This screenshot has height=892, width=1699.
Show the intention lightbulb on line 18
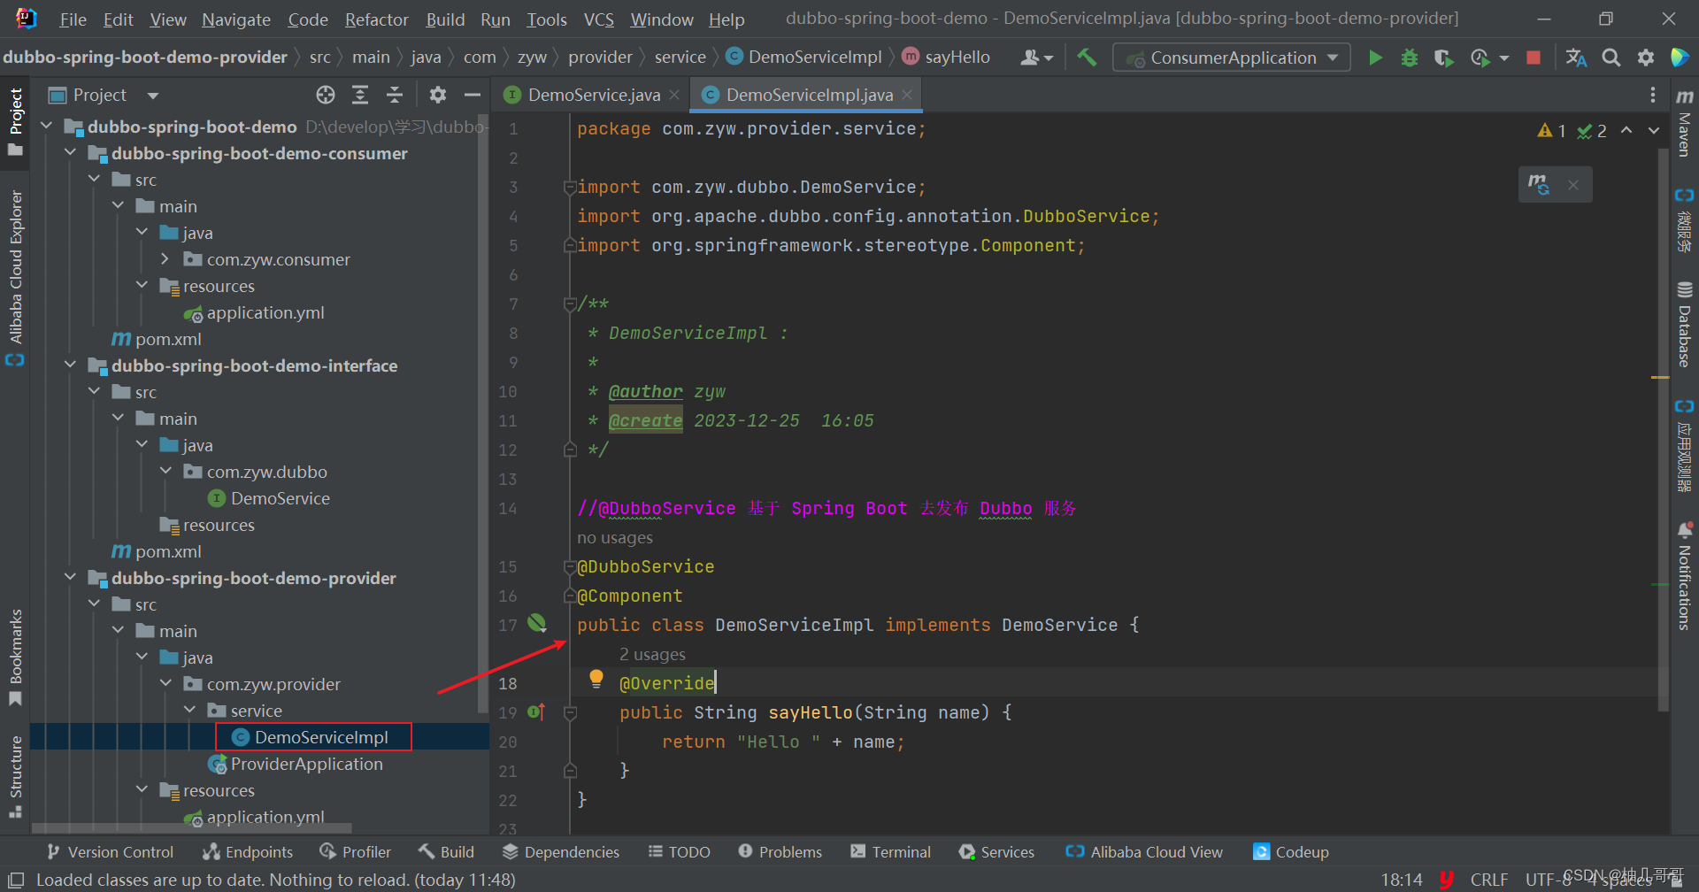point(596,679)
